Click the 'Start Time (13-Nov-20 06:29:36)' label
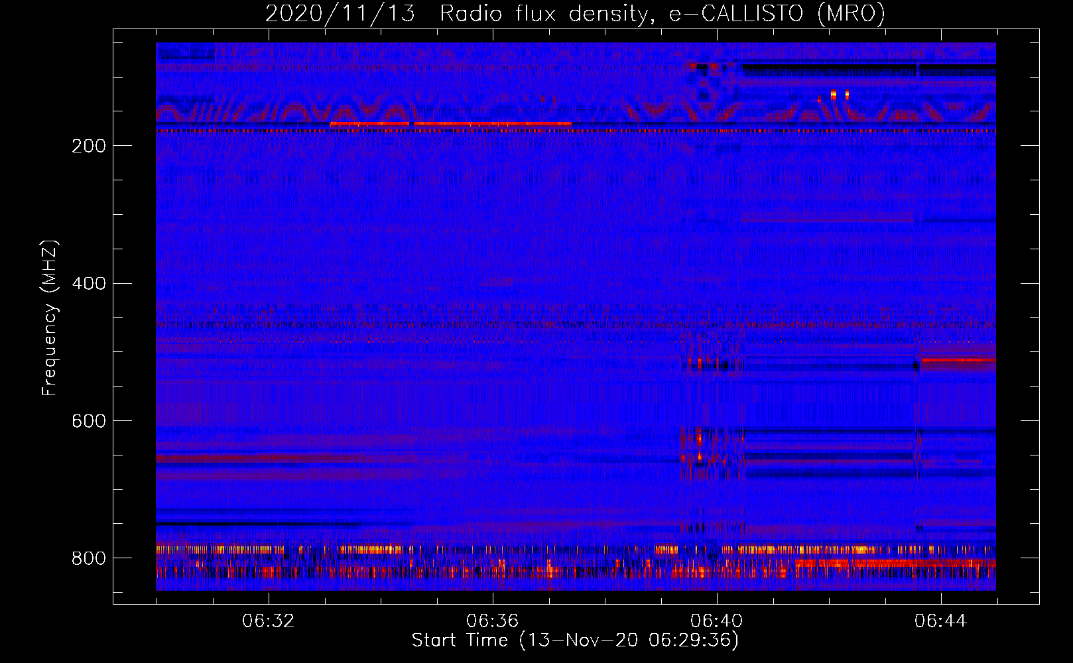This screenshot has height=663, width=1073. pos(575,640)
